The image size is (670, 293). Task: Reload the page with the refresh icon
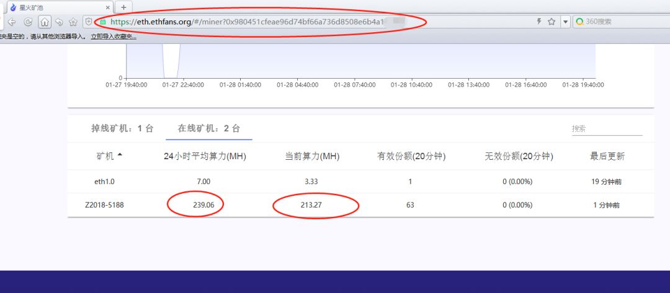(x=28, y=22)
